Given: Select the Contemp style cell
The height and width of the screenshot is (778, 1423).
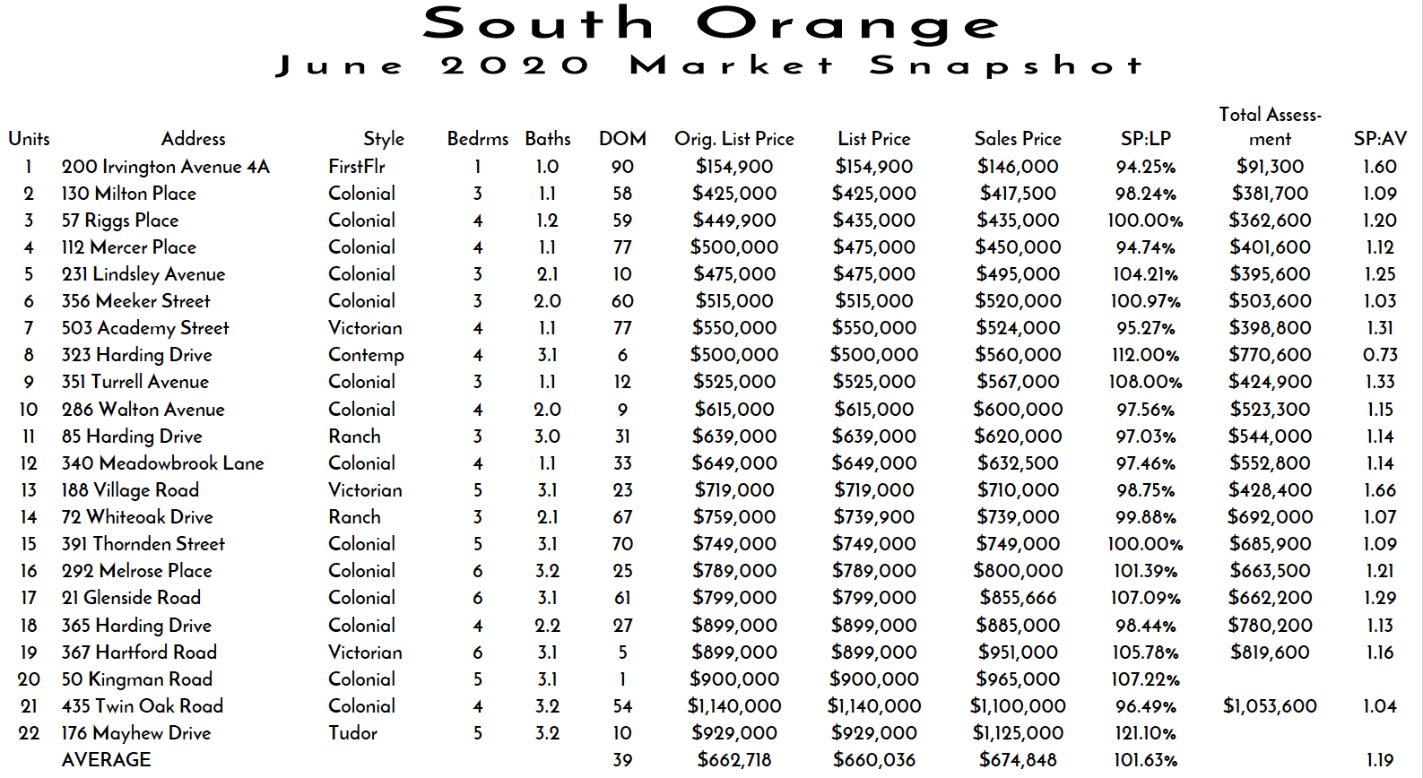Looking at the screenshot, I should click(366, 355).
